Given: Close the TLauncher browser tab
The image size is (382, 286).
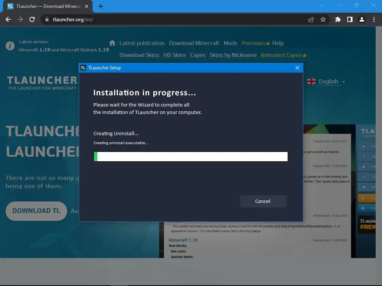Looking at the screenshot, I should click(87, 6).
